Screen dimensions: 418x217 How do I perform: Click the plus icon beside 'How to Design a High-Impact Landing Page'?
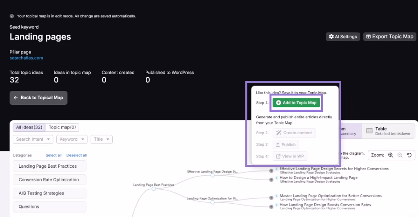pyautogui.click(x=271, y=179)
